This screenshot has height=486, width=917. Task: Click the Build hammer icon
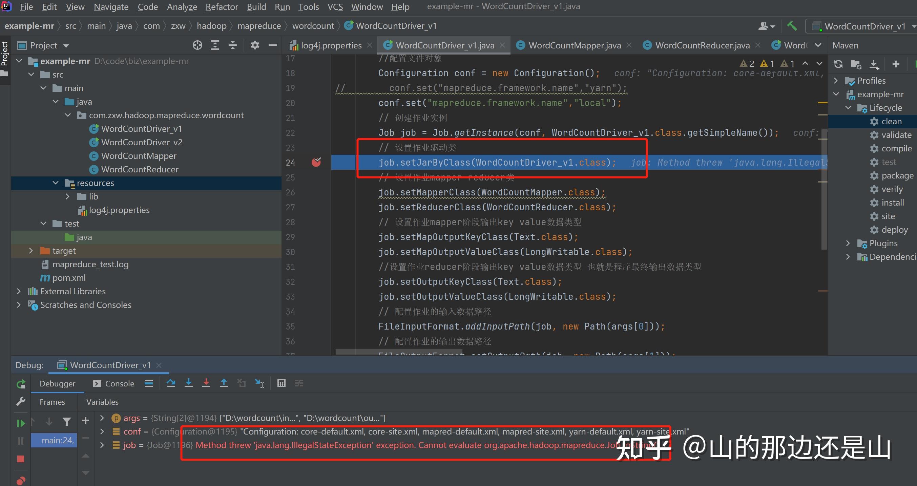click(792, 26)
